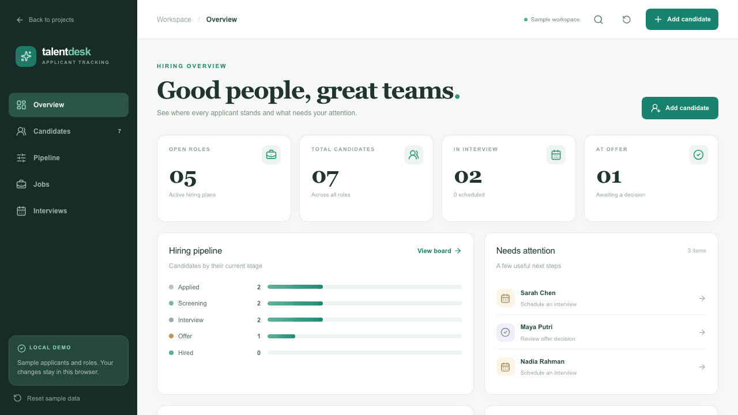Click the Workspace breadcrumb
This screenshot has width=738, height=415.
pyautogui.click(x=174, y=20)
